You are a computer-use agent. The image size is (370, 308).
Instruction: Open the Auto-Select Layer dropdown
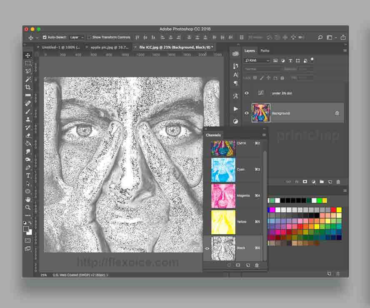click(77, 37)
